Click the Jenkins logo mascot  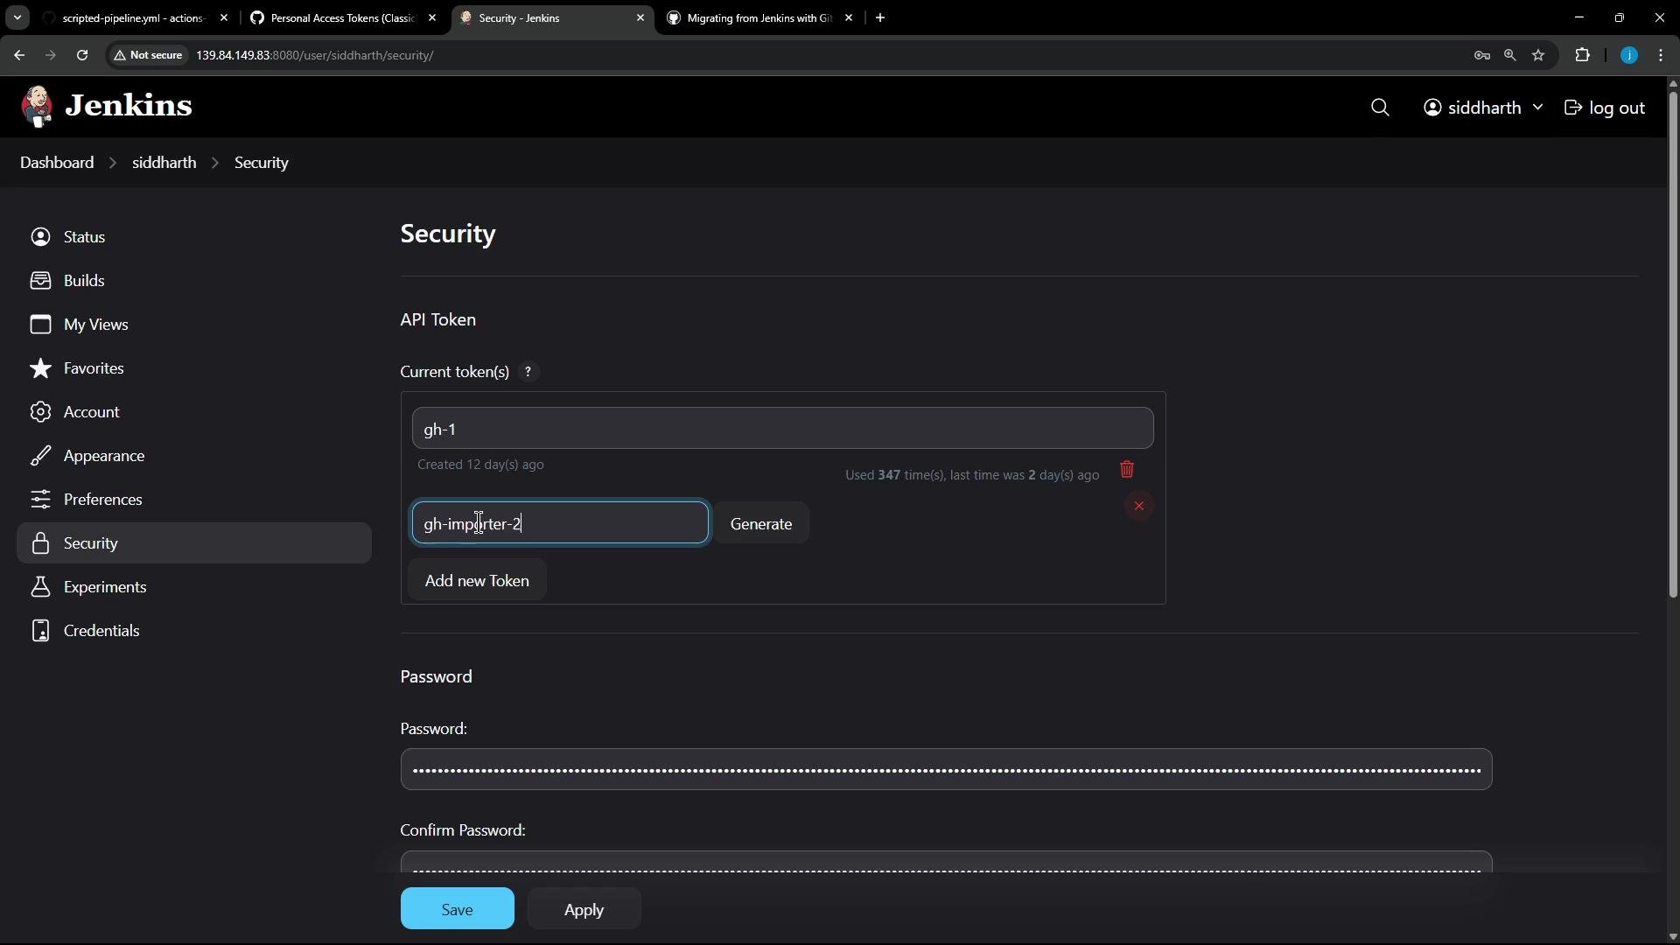[37, 107]
